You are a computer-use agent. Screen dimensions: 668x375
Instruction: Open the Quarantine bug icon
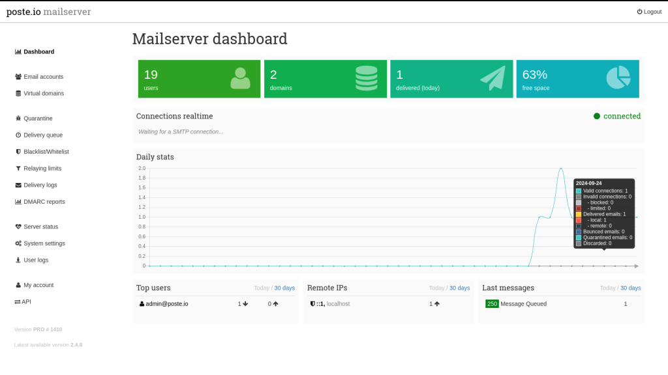[18, 118]
